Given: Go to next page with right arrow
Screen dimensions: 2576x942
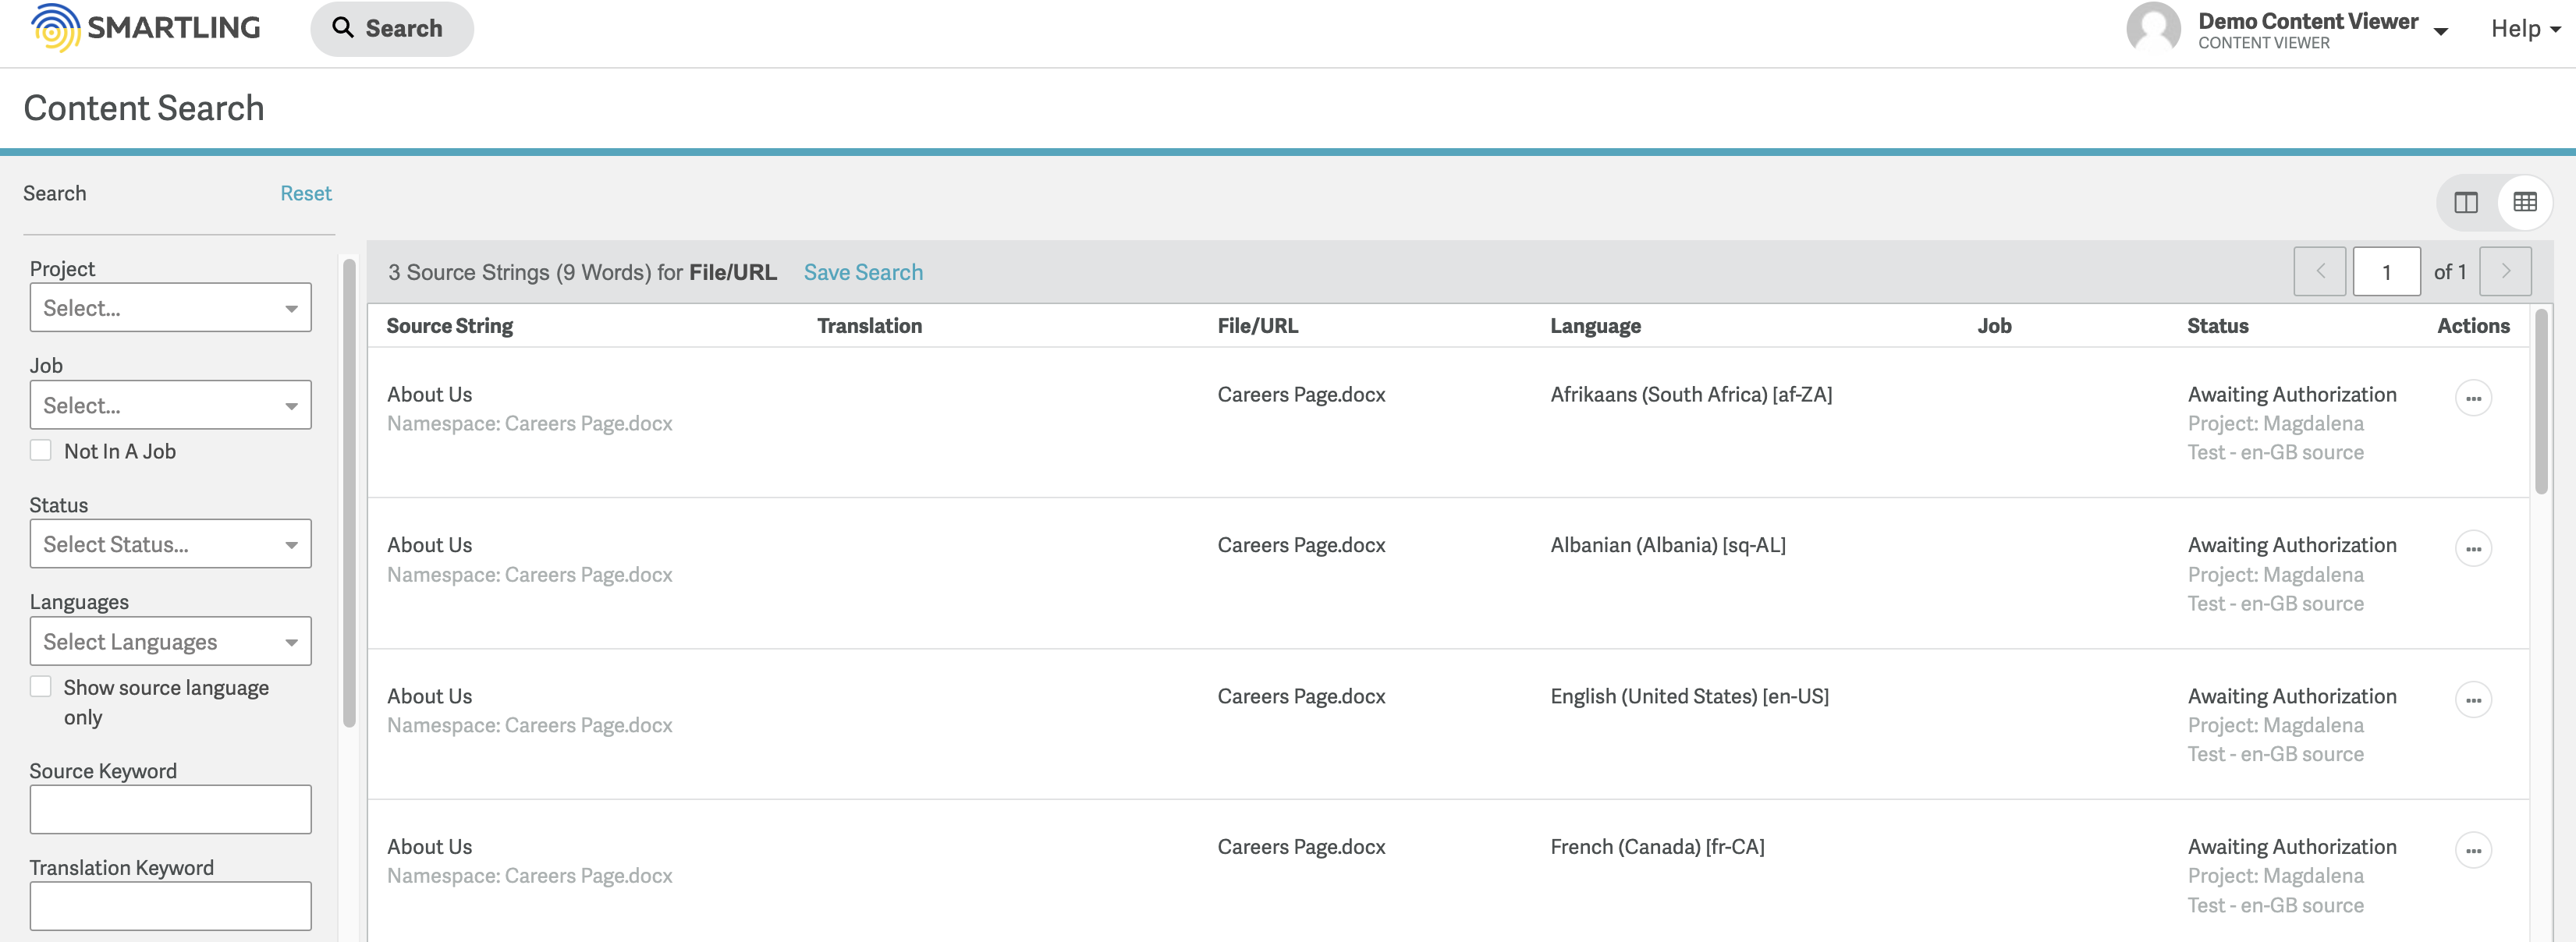Looking at the screenshot, I should tap(2505, 270).
